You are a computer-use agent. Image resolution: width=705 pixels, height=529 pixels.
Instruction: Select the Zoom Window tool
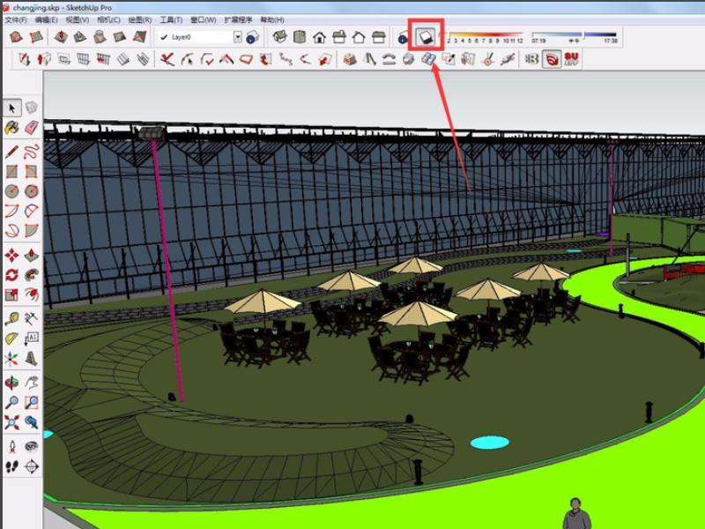(31, 403)
